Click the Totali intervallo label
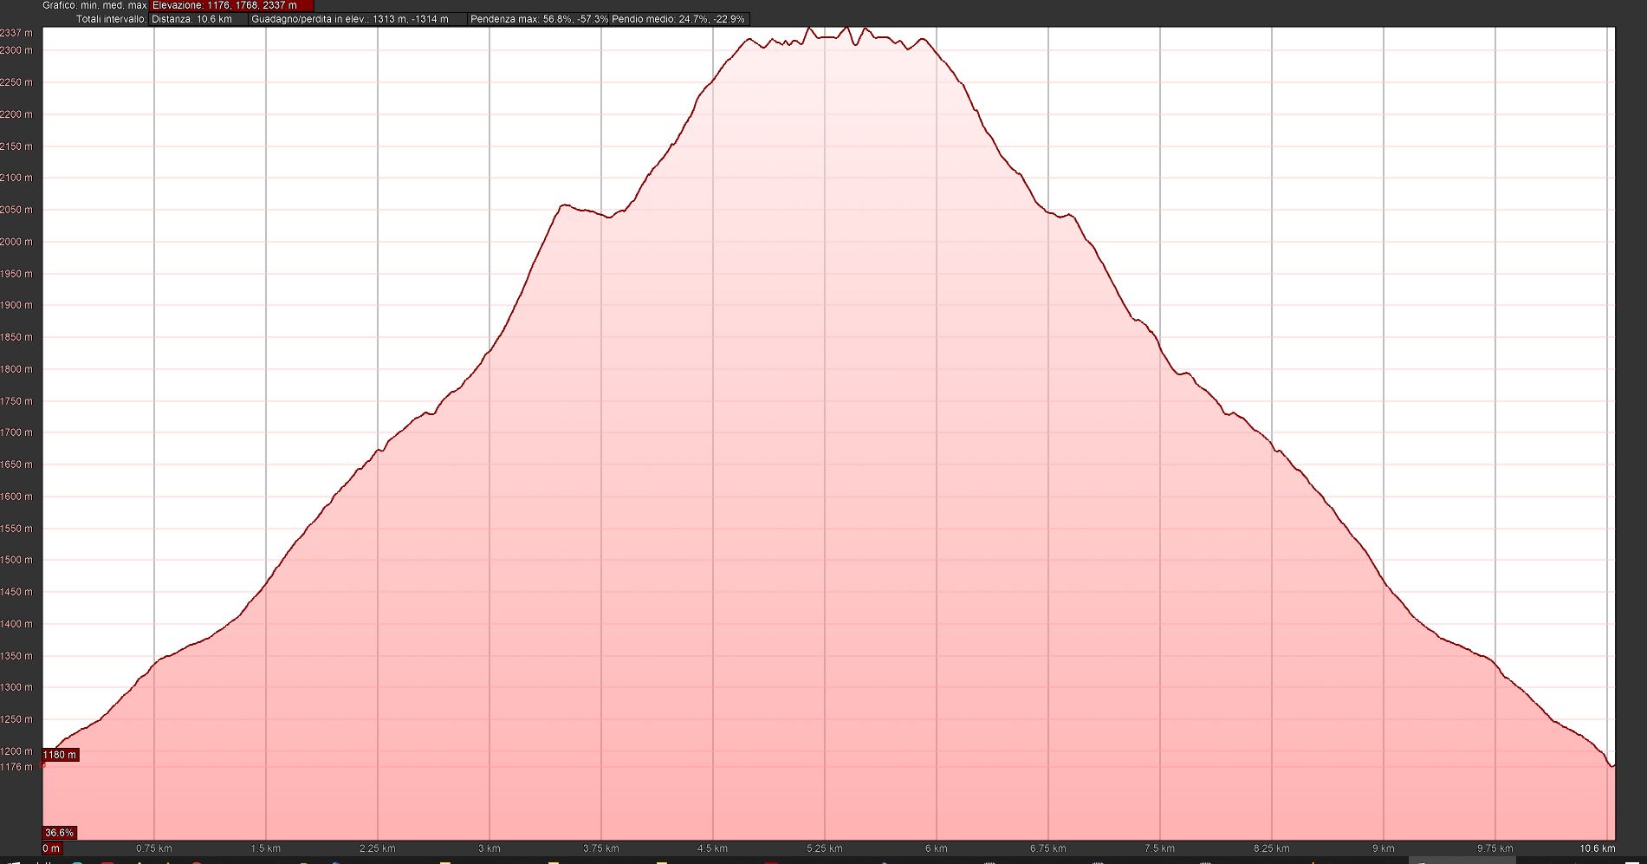Viewport: 1647px width, 864px height. click(111, 19)
